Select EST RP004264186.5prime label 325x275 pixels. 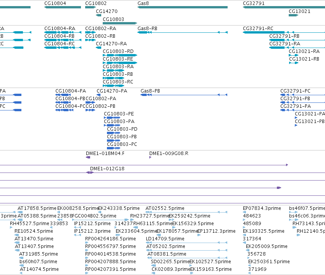coord(110,239)
